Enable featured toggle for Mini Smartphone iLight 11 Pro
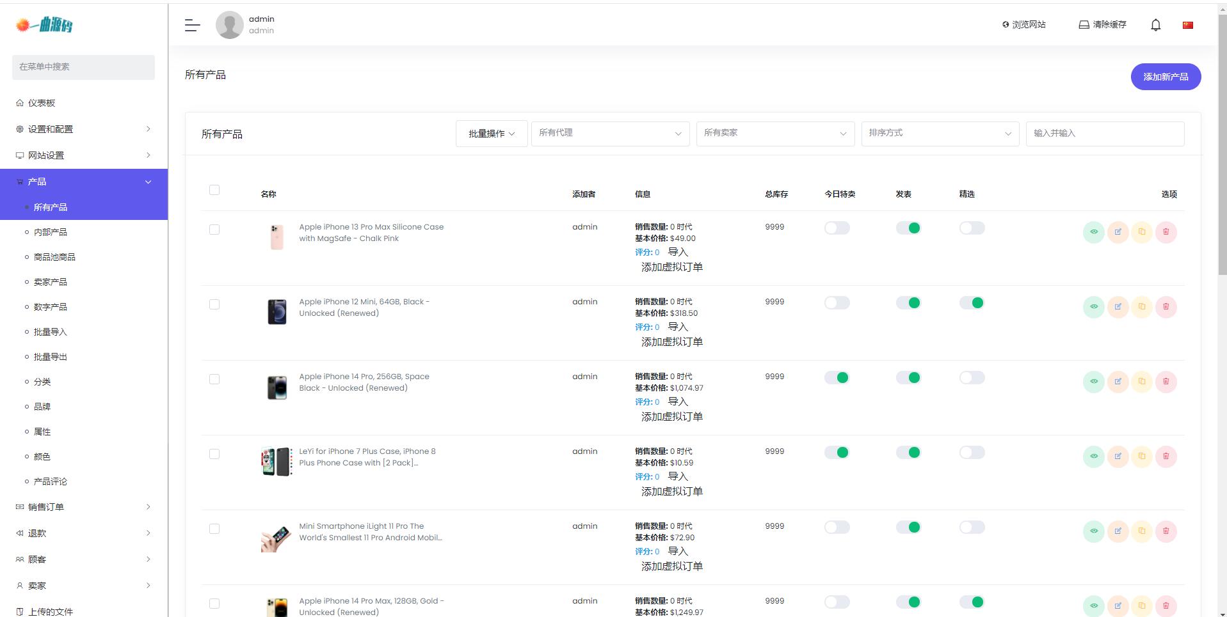The image size is (1227, 617). 972,527
